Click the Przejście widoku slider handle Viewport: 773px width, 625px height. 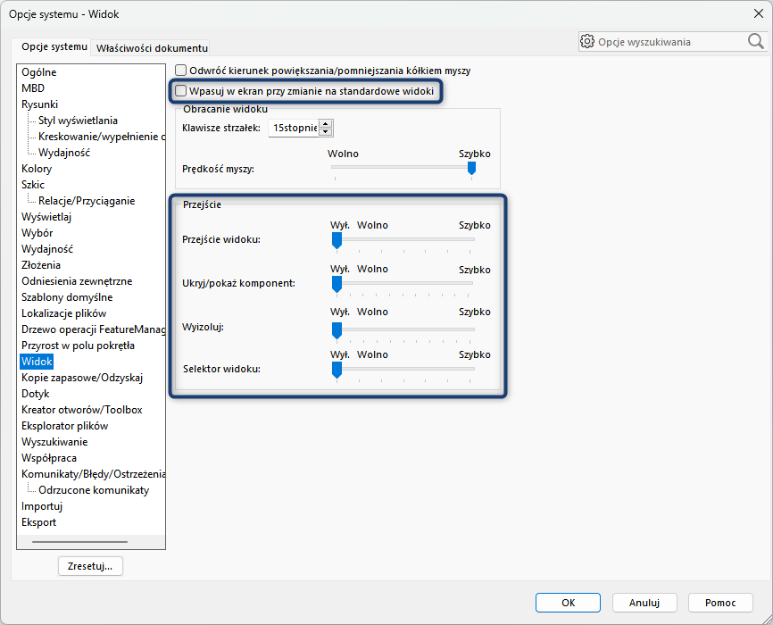pyautogui.click(x=337, y=239)
